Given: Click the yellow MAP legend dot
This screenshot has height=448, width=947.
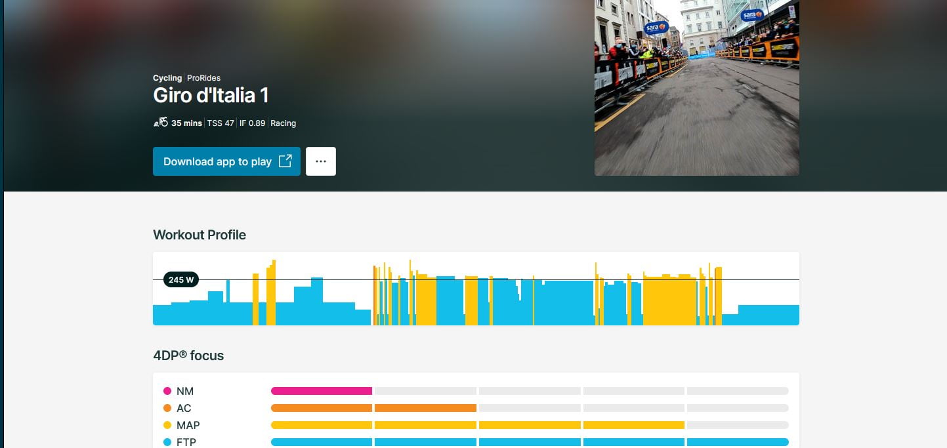Looking at the screenshot, I should (168, 425).
